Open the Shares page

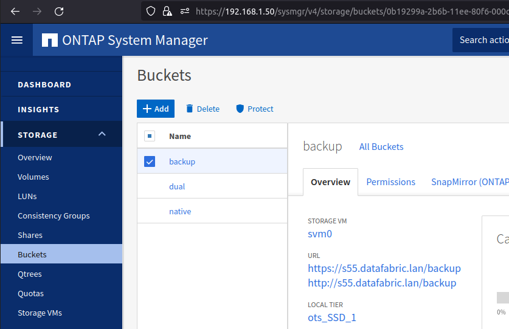[x=30, y=236]
